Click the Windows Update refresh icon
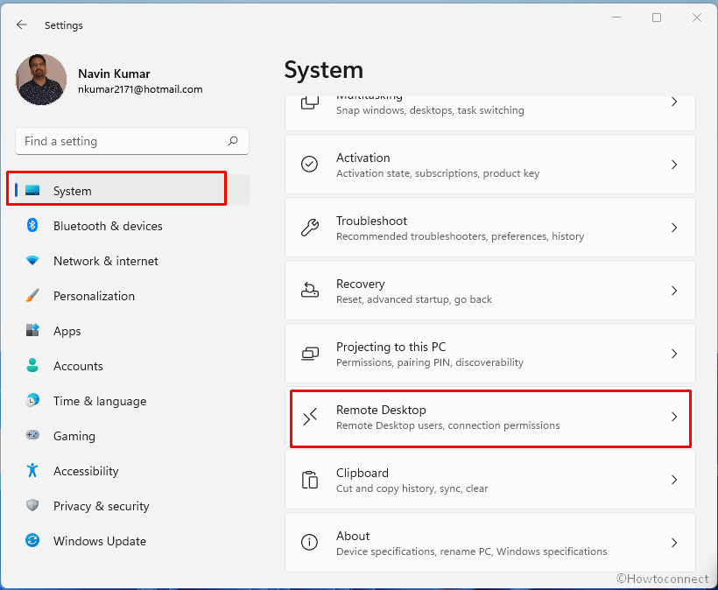Screen dimensions: 718x590 tap(32, 540)
